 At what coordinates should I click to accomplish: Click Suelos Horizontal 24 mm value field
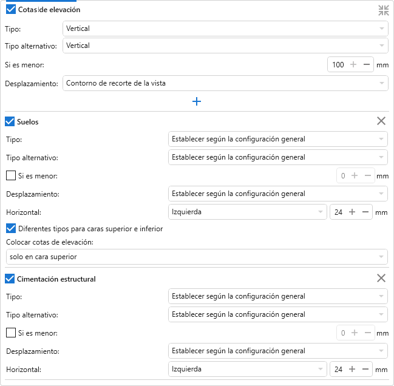[x=338, y=212]
